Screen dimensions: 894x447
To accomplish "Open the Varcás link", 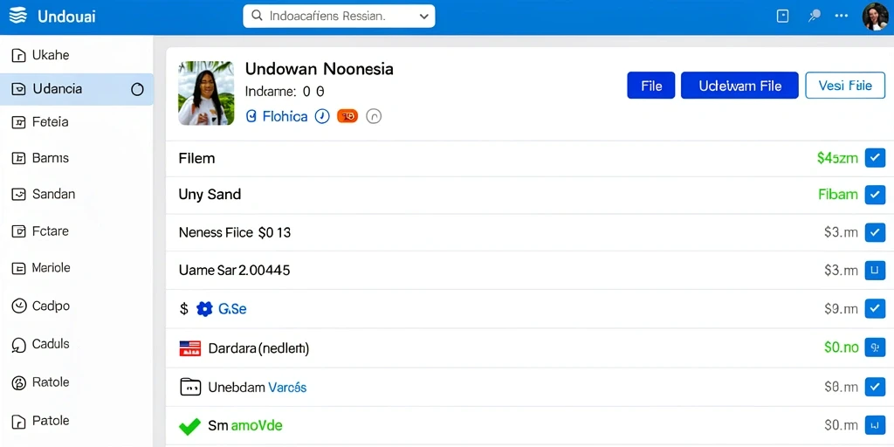I will point(287,388).
